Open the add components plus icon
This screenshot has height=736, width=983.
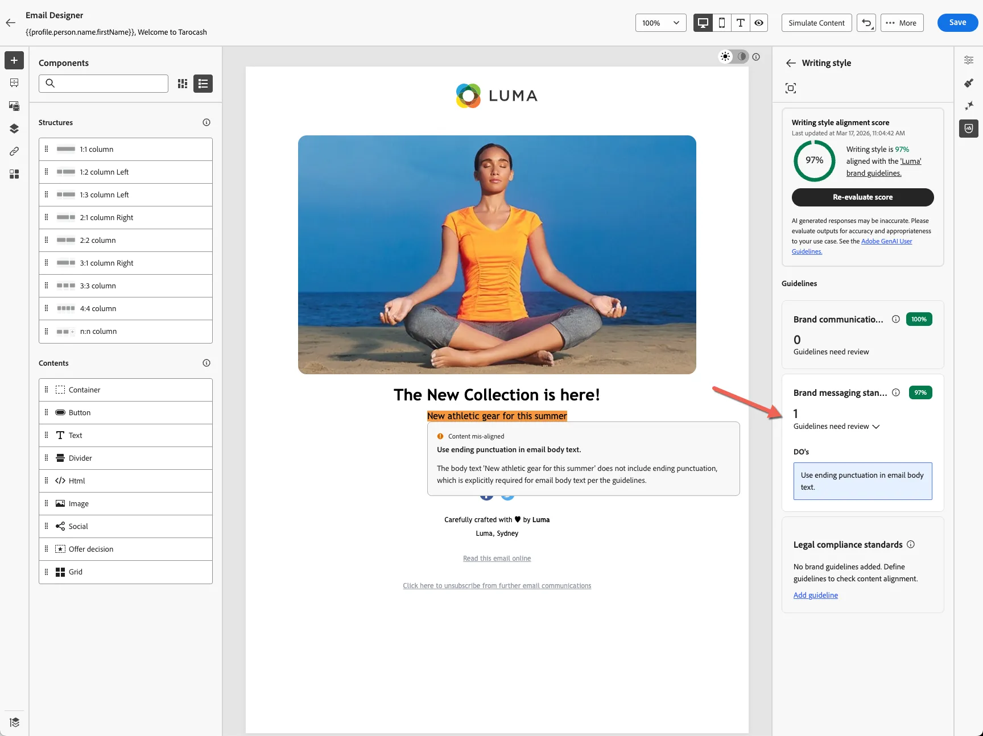[14, 60]
